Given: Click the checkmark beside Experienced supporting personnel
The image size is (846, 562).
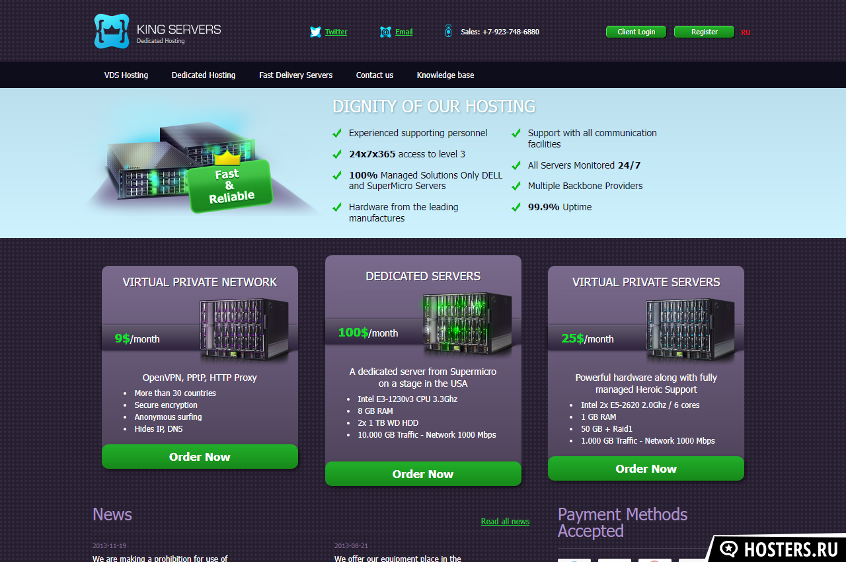Looking at the screenshot, I should 337,133.
